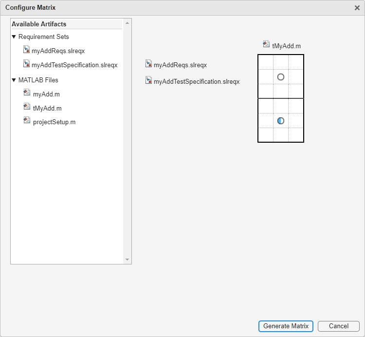
Task: Click the empty circle link indicator in the matrix
Action: tap(281, 77)
